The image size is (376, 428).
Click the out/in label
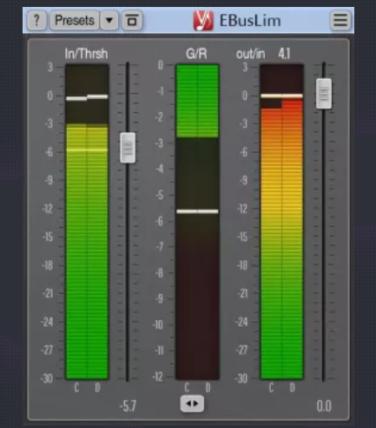(x=250, y=54)
